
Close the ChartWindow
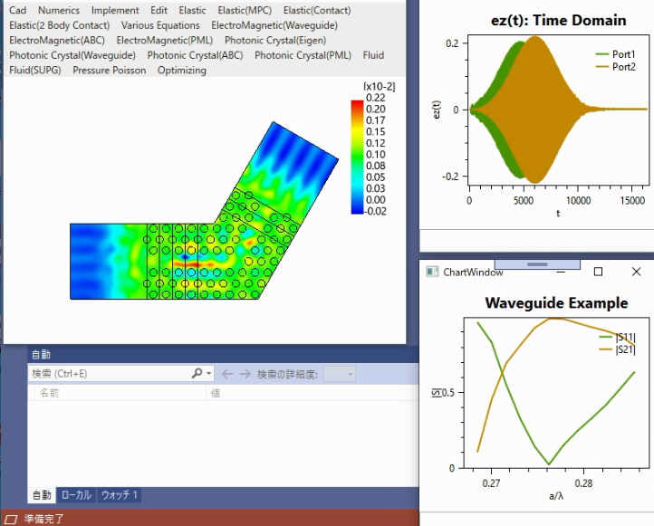click(x=636, y=272)
